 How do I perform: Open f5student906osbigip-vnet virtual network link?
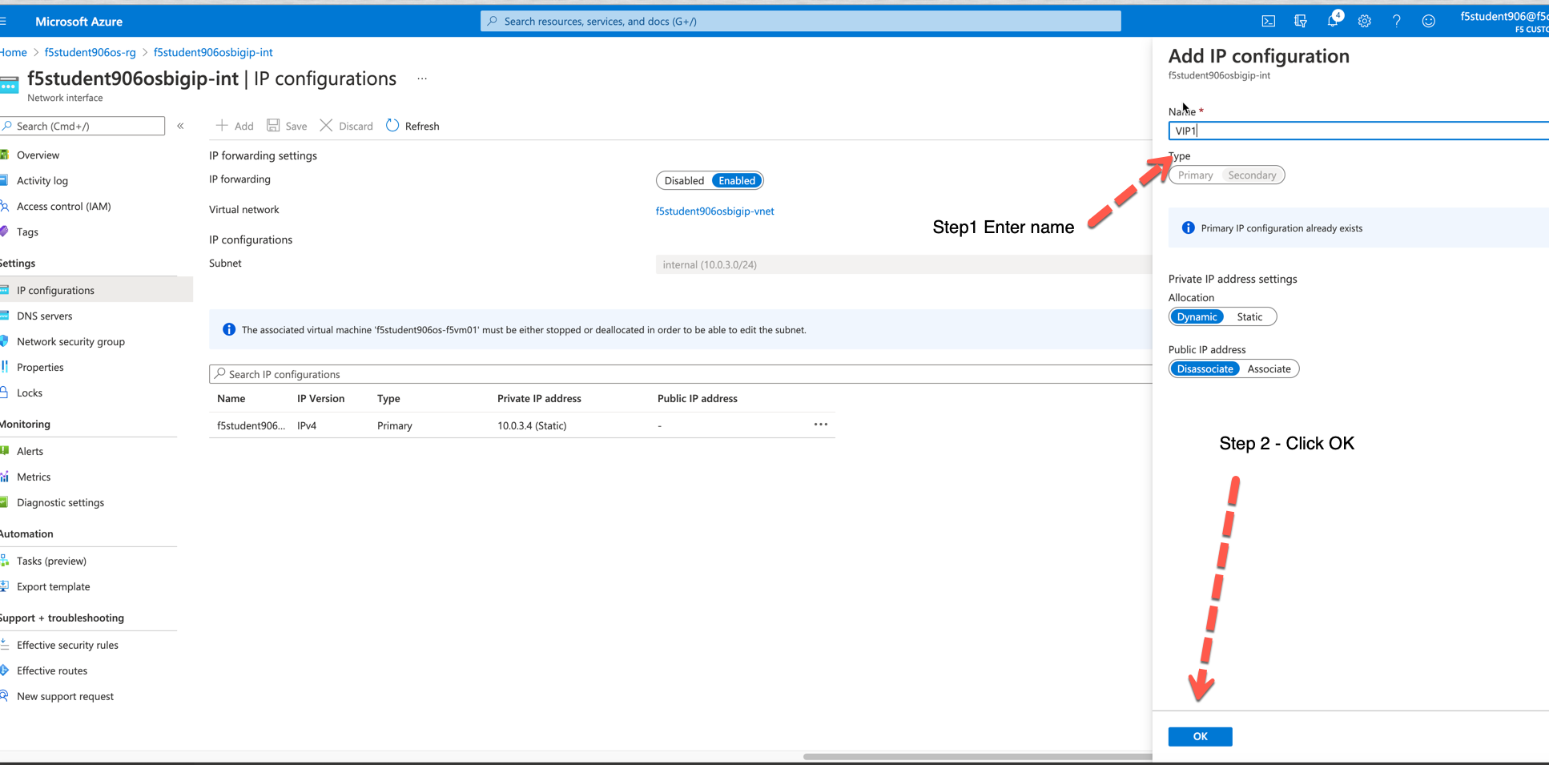click(714, 211)
